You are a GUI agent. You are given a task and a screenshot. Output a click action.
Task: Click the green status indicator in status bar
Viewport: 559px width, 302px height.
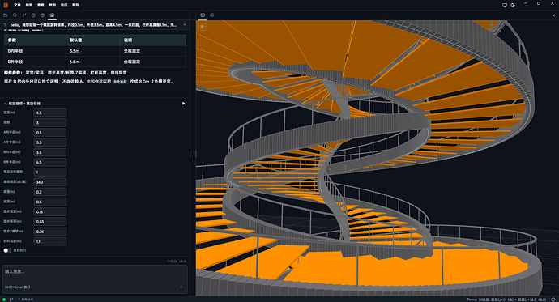(x=4, y=300)
